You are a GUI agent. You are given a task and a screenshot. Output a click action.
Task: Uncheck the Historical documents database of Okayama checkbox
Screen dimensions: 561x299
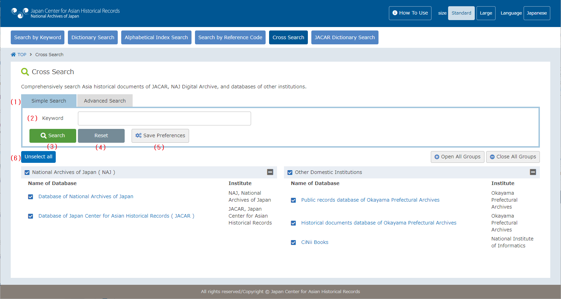(293, 223)
